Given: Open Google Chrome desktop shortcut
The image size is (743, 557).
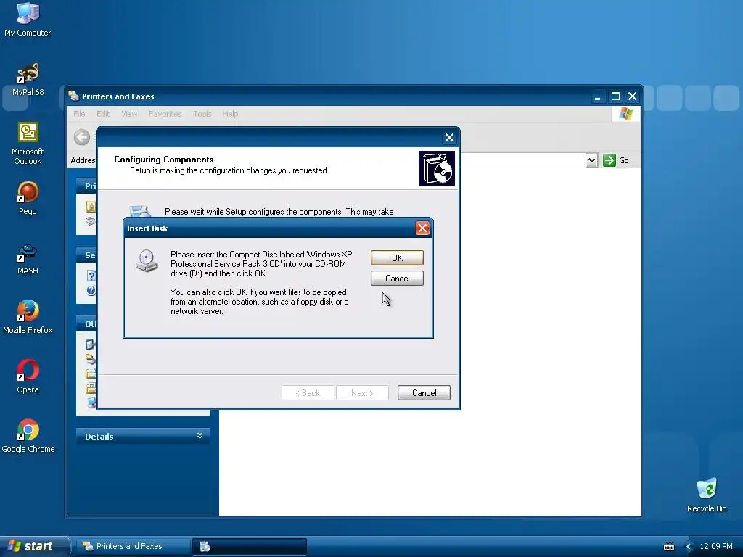Looking at the screenshot, I should pos(28,436).
